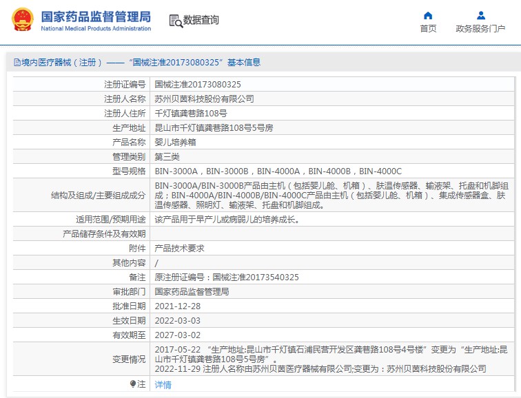Click the approval date 2021-12-28
Image resolution: width=521 pixels, height=398 pixels.
click(x=178, y=306)
